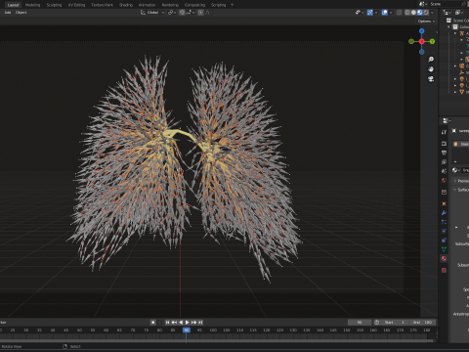This screenshot has height=352, width=469.
Task: Collapse the Surface panel in properties
Action: pyautogui.click(x=455, y=190)
